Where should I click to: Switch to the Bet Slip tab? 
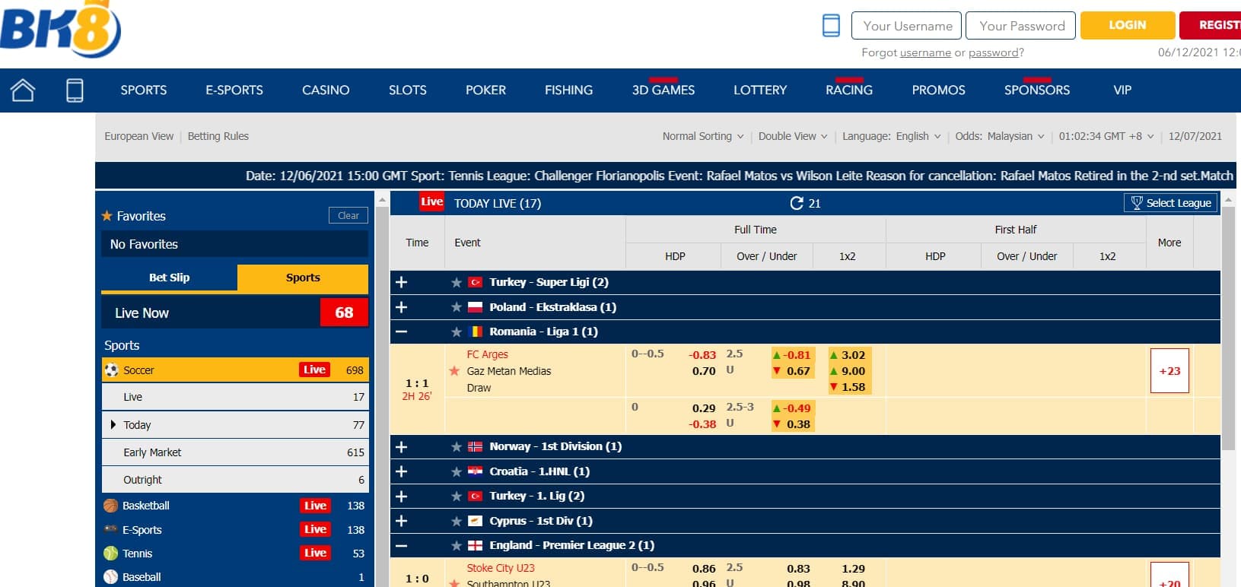click(x=169, y=278)
